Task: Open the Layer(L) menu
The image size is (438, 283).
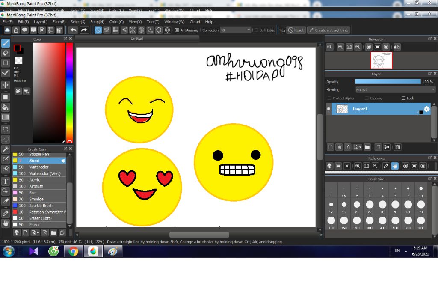Action: (41, 21)
